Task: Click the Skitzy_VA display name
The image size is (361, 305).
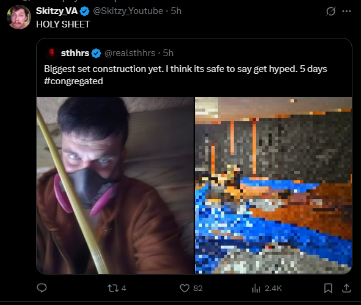Action: point(57,11)
